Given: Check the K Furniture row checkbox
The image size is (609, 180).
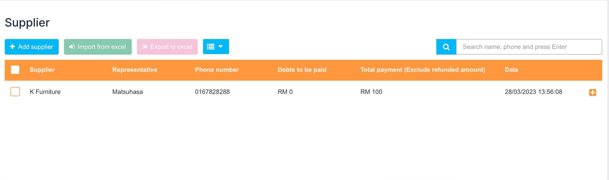Looking at the screenshot, I should coord(15,92).
